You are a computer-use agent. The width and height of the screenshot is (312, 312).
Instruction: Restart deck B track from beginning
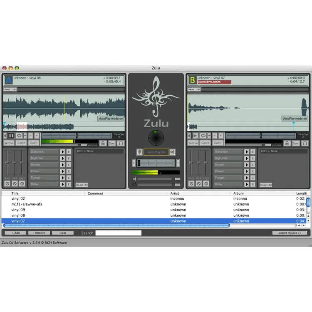point(189,136)
